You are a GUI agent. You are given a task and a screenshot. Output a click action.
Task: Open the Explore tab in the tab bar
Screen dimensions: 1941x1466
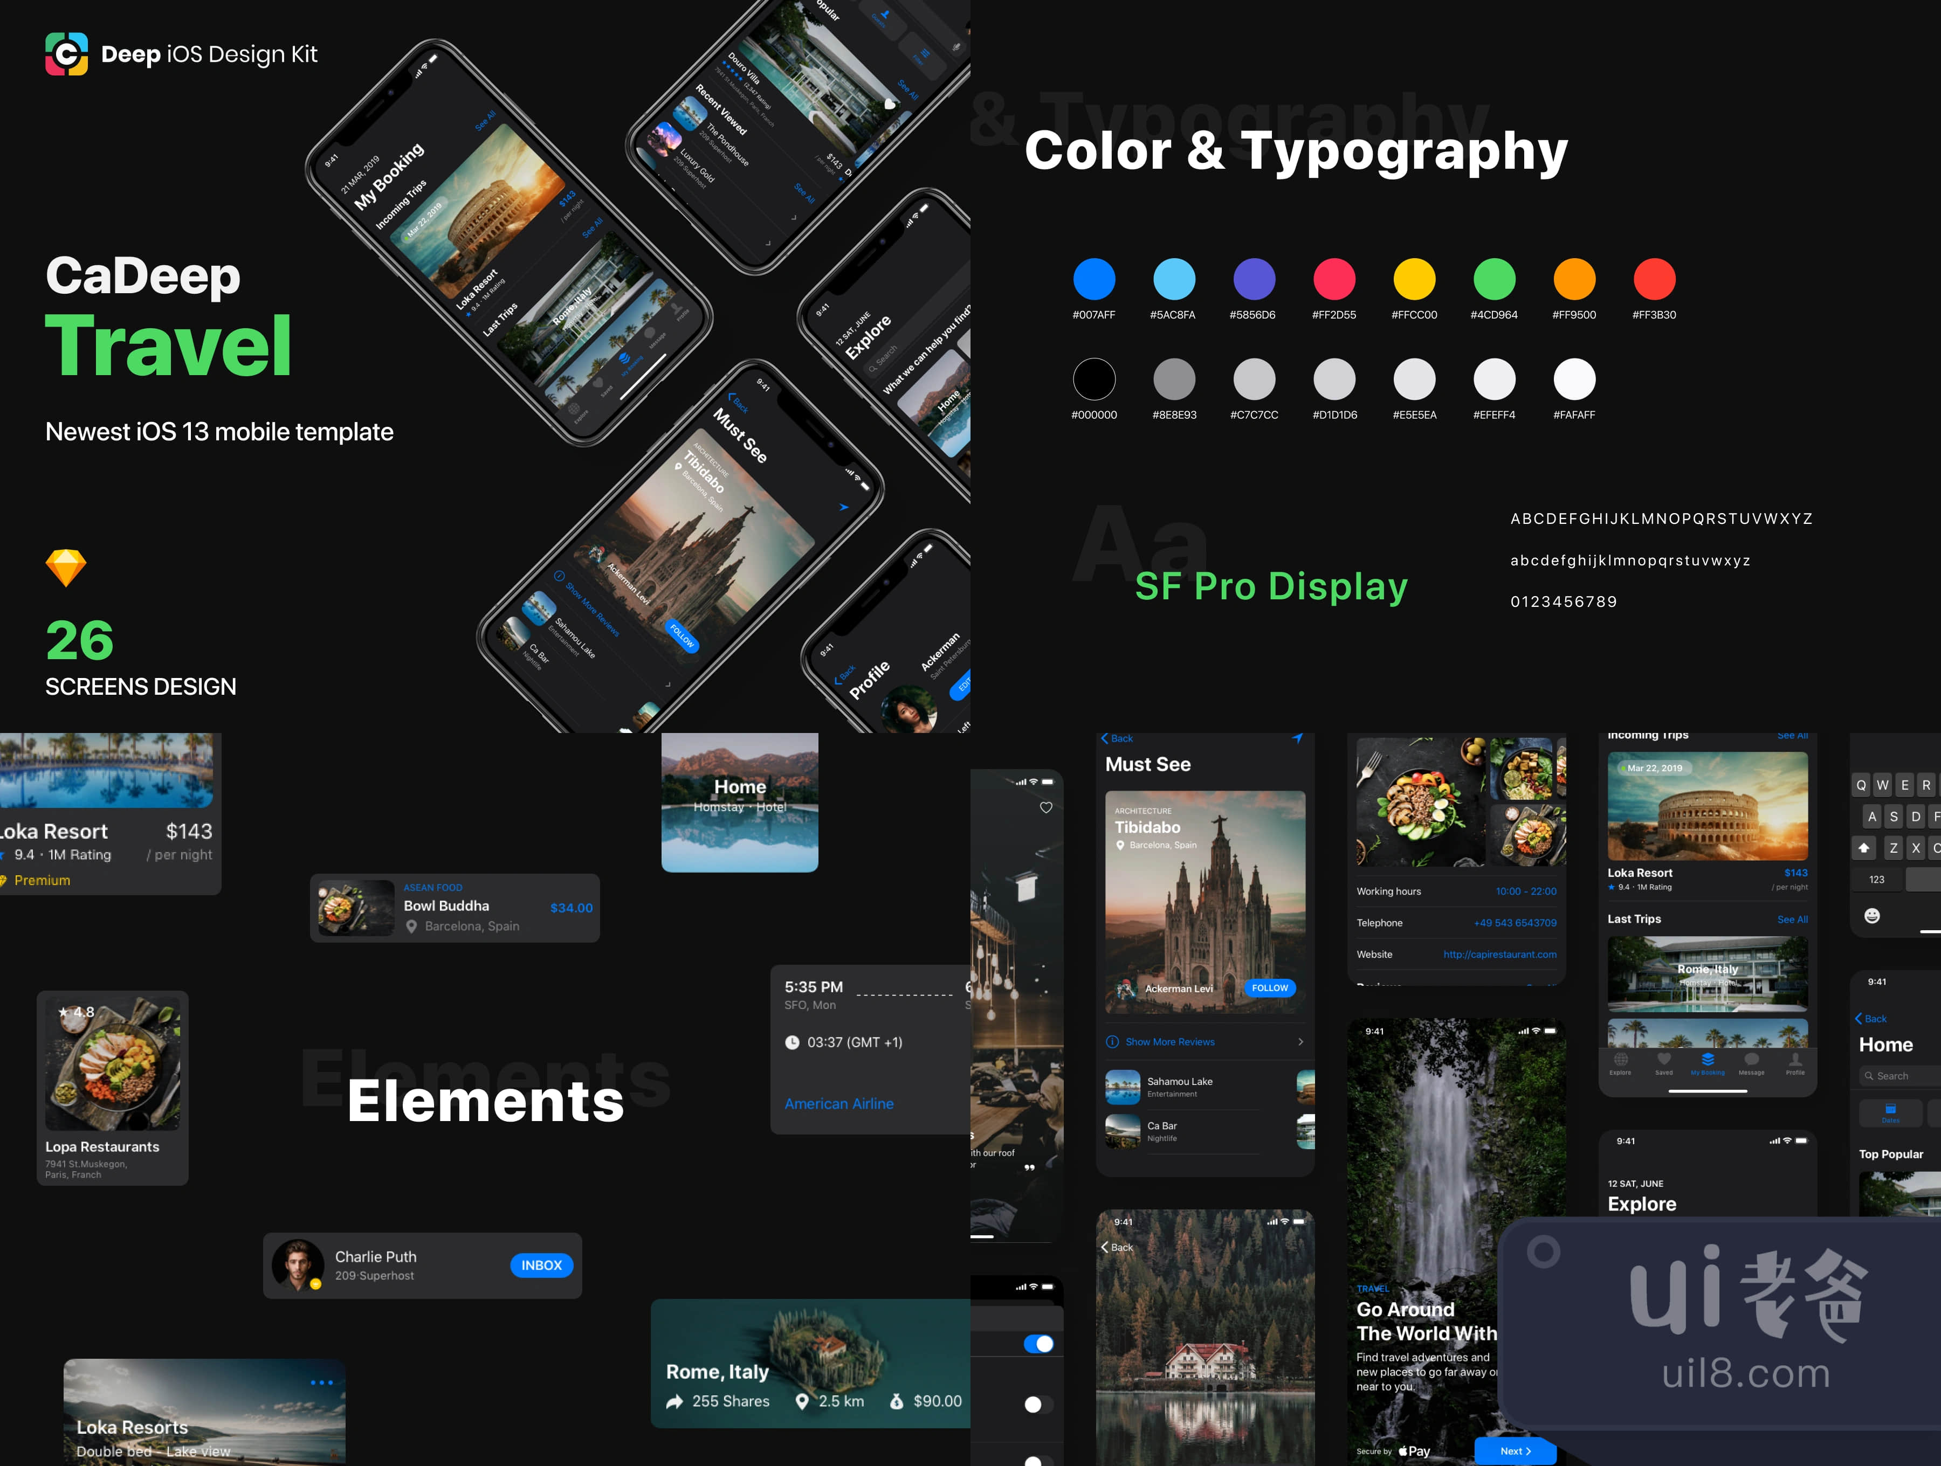point(1620,1064)
